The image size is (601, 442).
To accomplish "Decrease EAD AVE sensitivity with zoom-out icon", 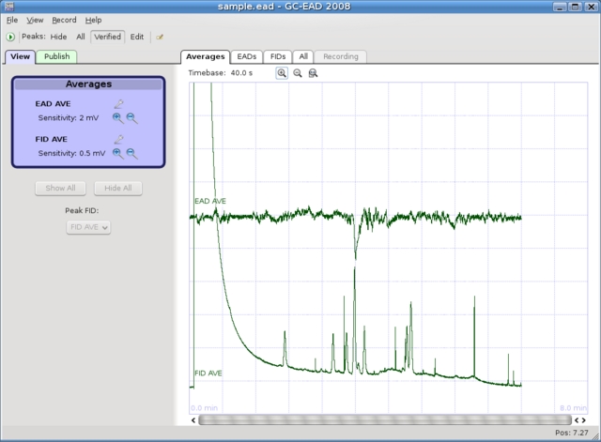I will click(x=131, y=118).
